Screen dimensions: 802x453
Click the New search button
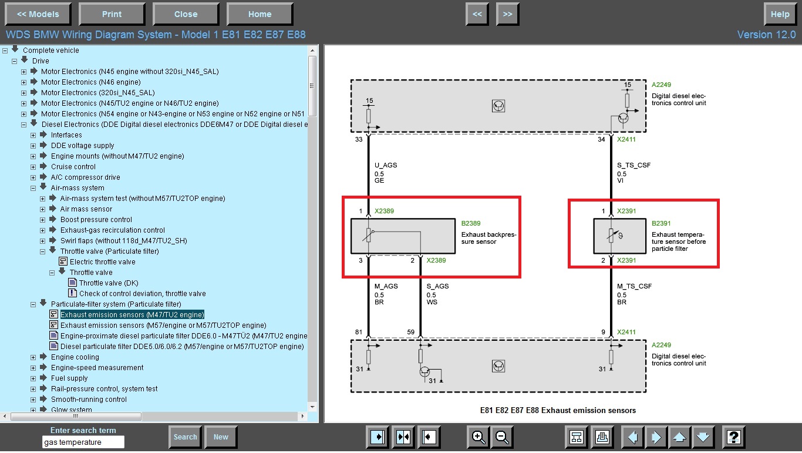pos(221,437)
